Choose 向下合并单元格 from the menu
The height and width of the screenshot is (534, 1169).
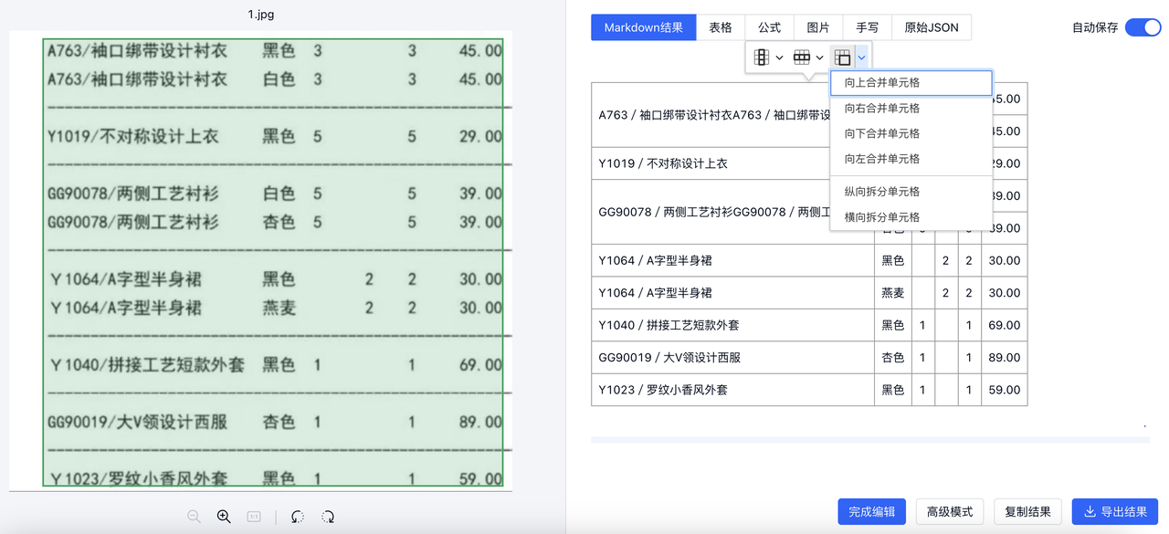911,133
